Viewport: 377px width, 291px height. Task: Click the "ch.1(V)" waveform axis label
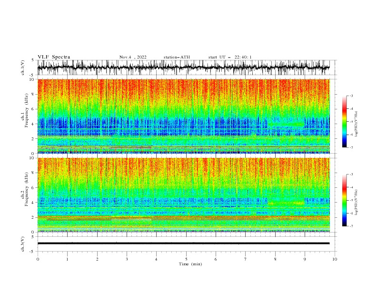point(23,68)
